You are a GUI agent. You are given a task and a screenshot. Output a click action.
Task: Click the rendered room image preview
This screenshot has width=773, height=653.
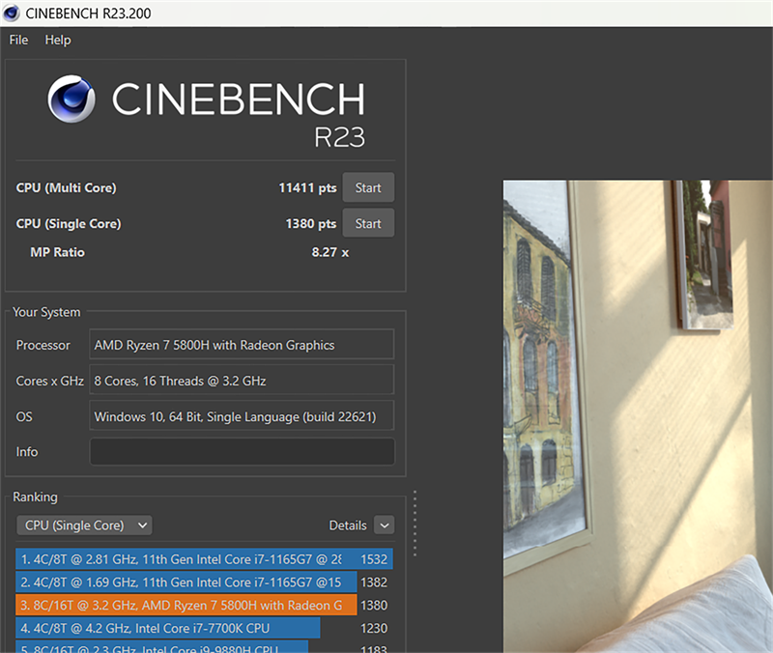pyautogui.click(x=638, y=416)
